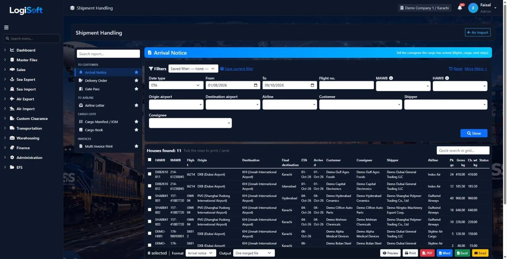Image resolution: width=507 pixels, height=259 pixels.
Task: Open the Delivery Order report
Action: pos(96,81)
